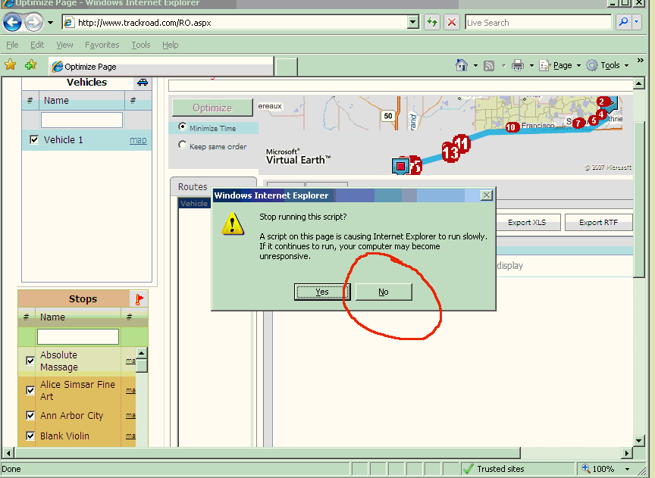Image resolution: width=655 pixels, height=478 pixels.
Task: Click the Home icon in command bar
Action: coord(462,65)
